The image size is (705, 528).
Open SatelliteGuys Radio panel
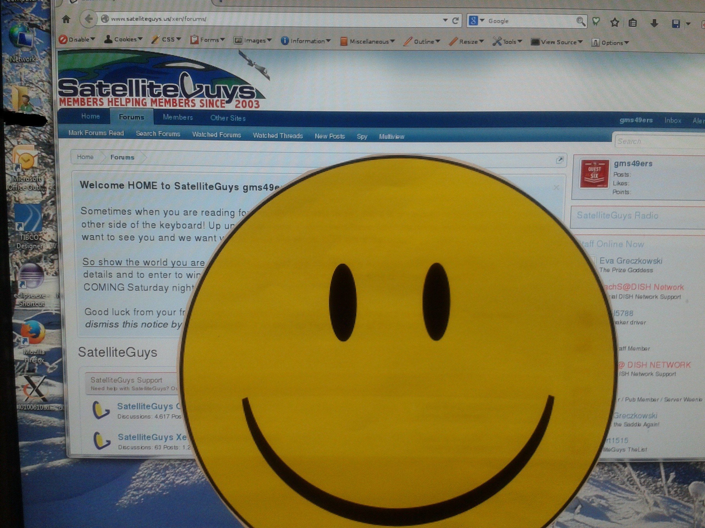(x=617, y=216)
